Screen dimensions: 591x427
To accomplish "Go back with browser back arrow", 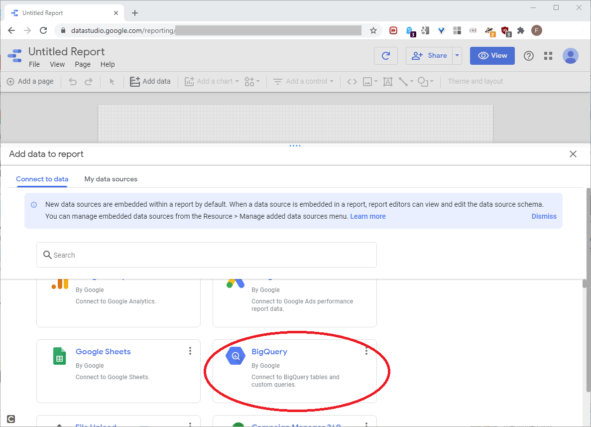I will tap(11, 30).
